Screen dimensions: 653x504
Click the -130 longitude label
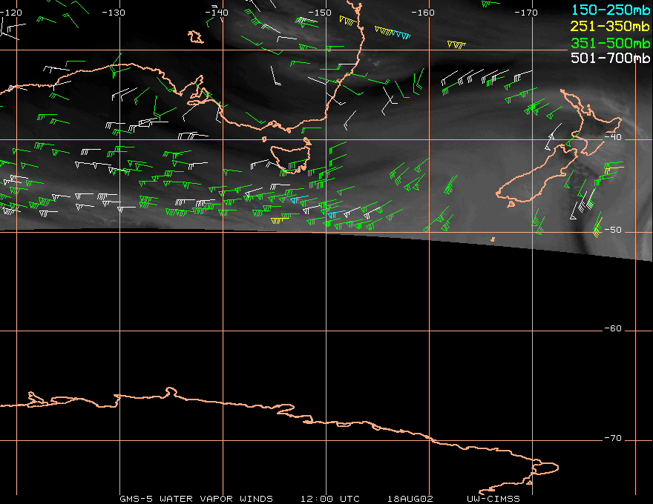(114, 13)
